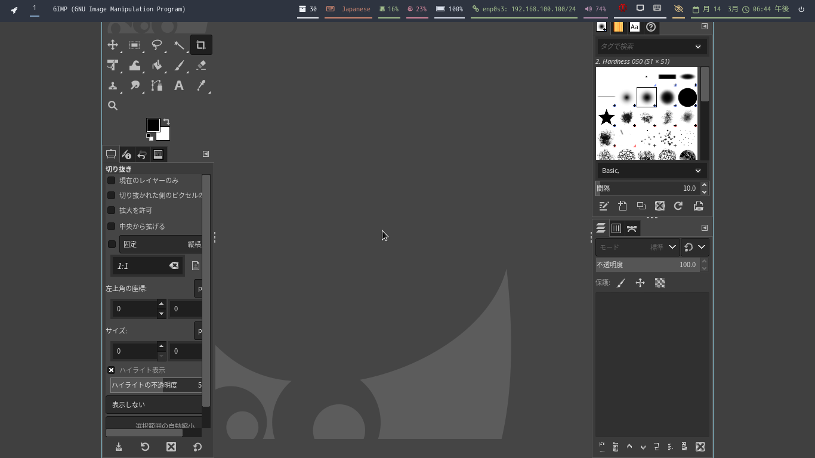Screen dimensions: 815x458
Task: Create a new brush
Action: point(622,206)
